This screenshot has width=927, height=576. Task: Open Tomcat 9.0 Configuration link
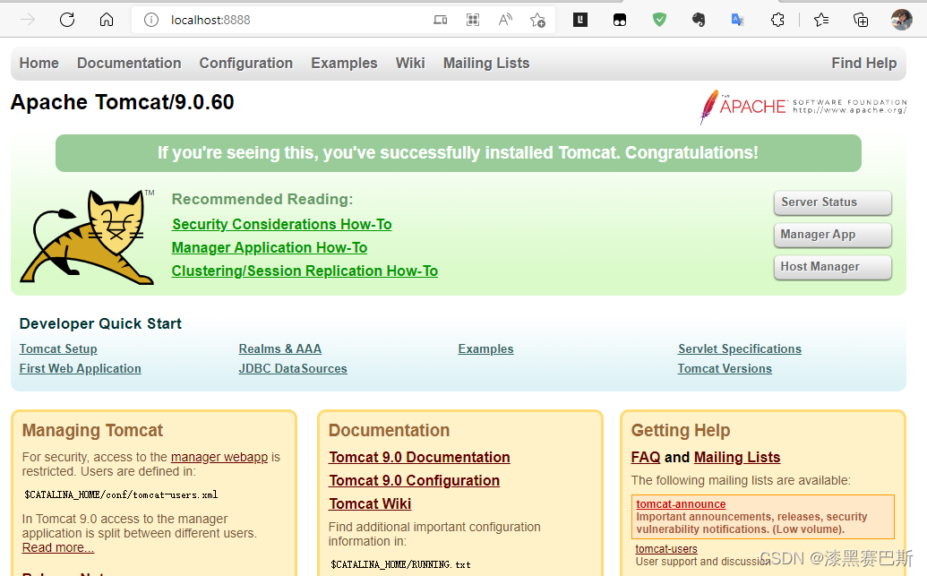(415, 480)
